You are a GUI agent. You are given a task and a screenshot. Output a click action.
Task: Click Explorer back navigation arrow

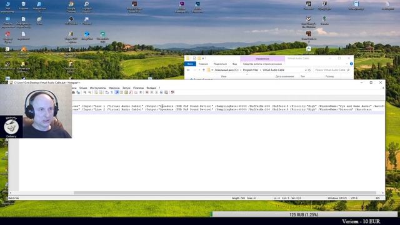[x=189, y=70]
